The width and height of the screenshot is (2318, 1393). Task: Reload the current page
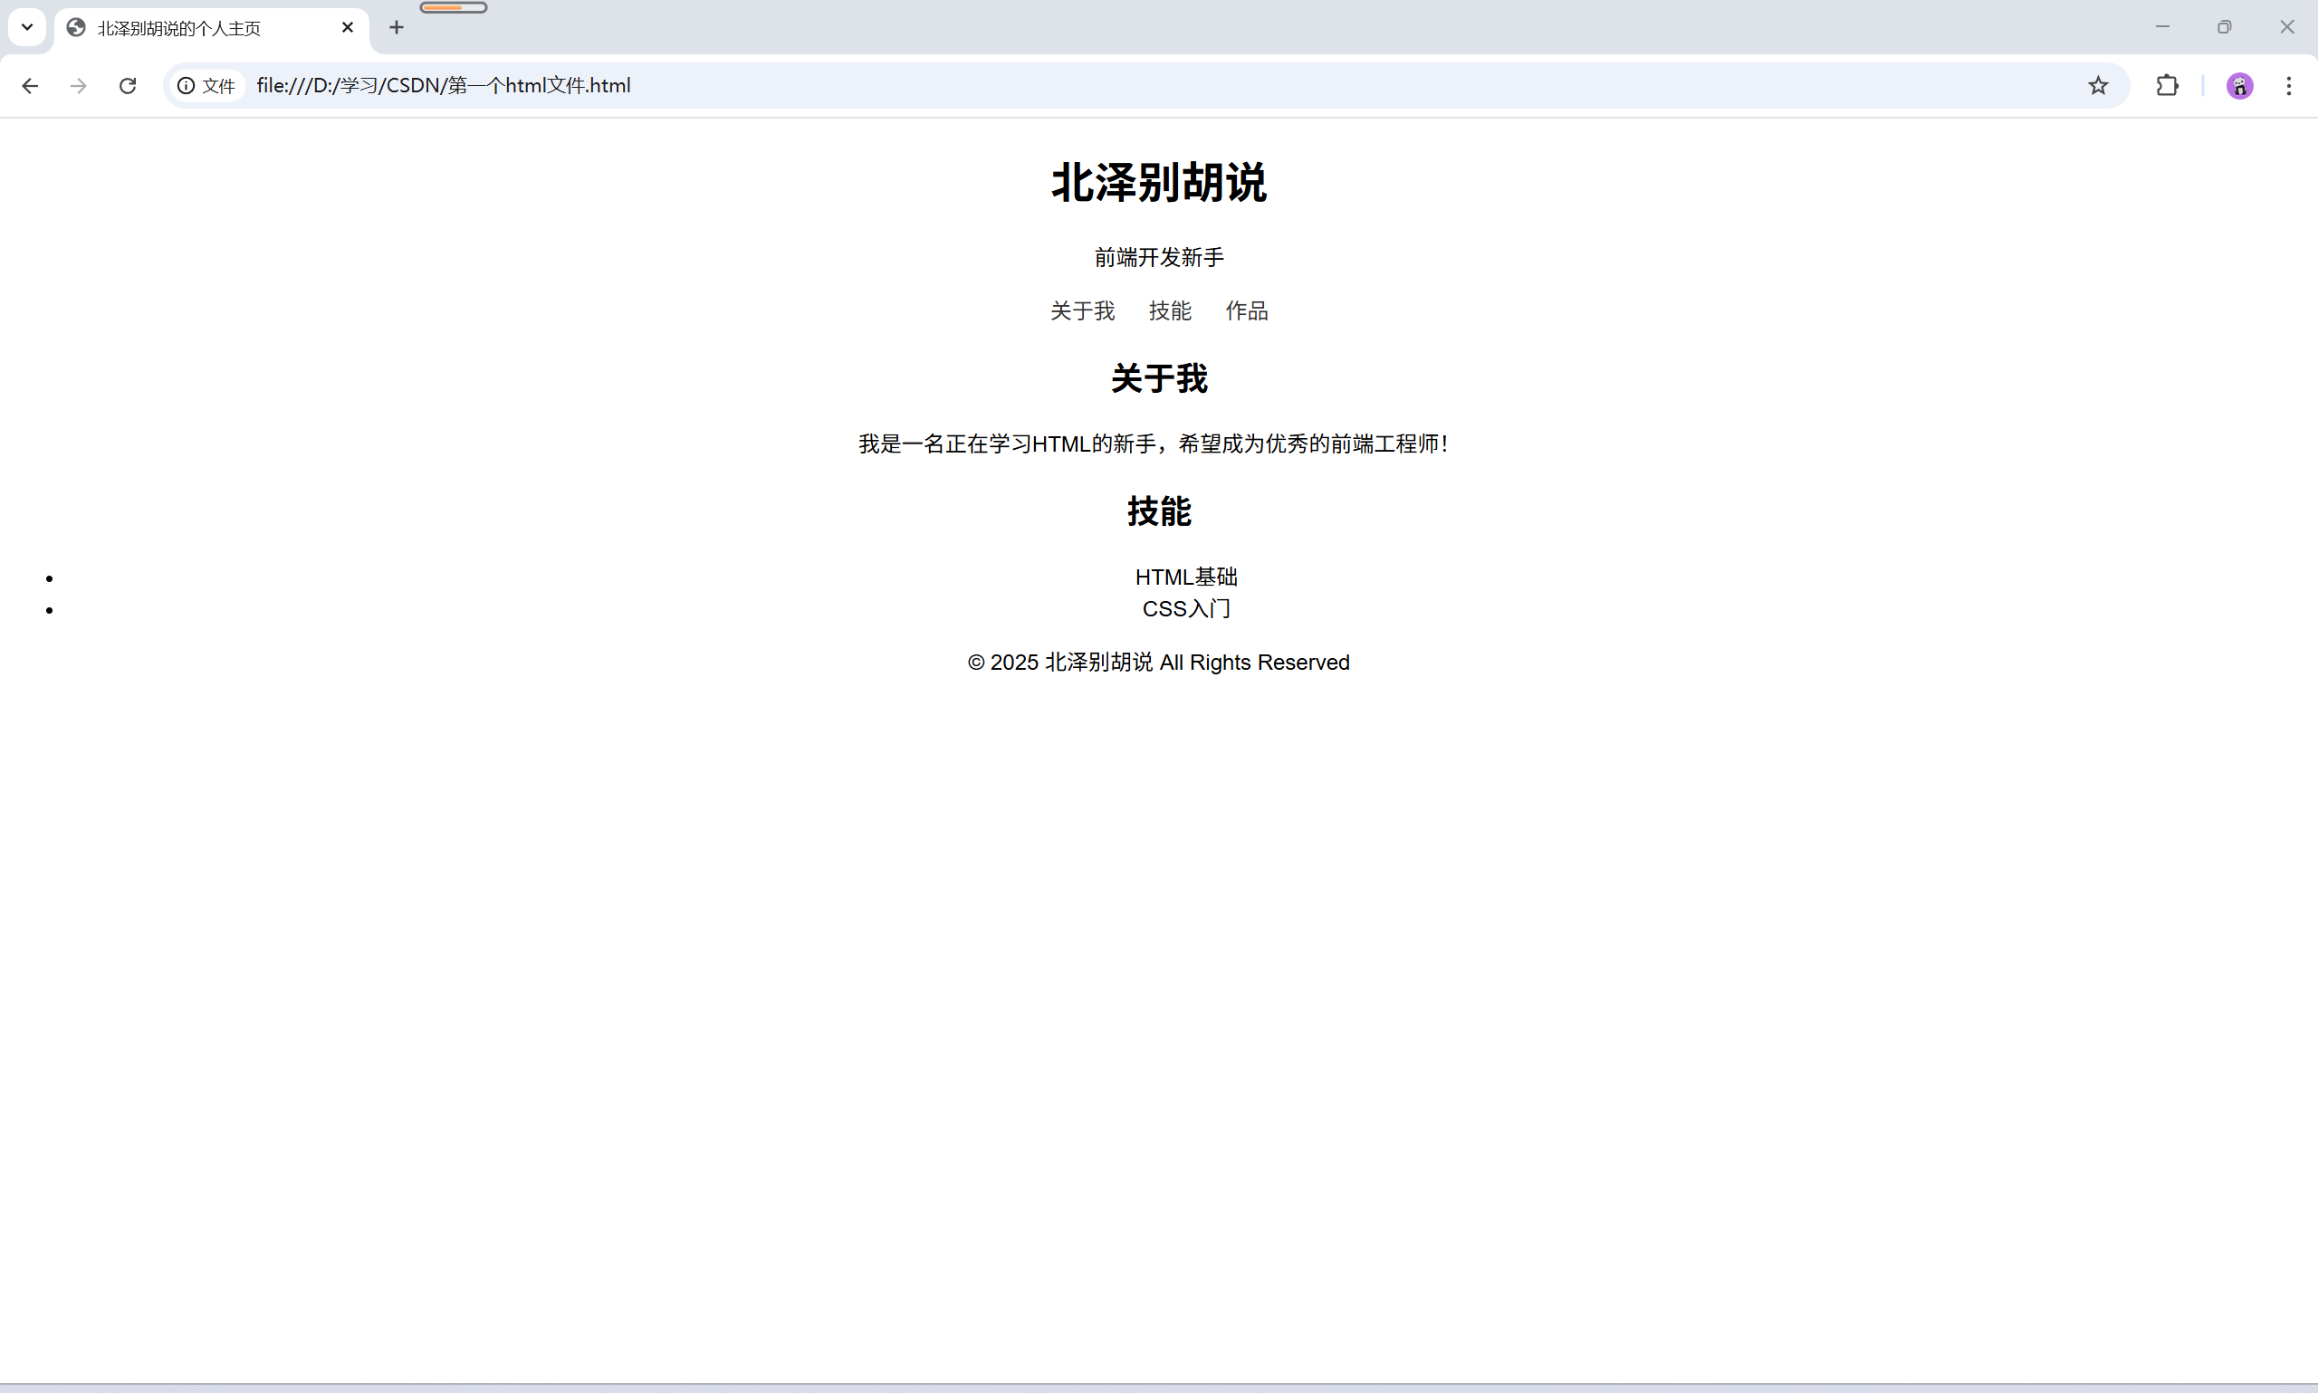[x=128, y=85]
